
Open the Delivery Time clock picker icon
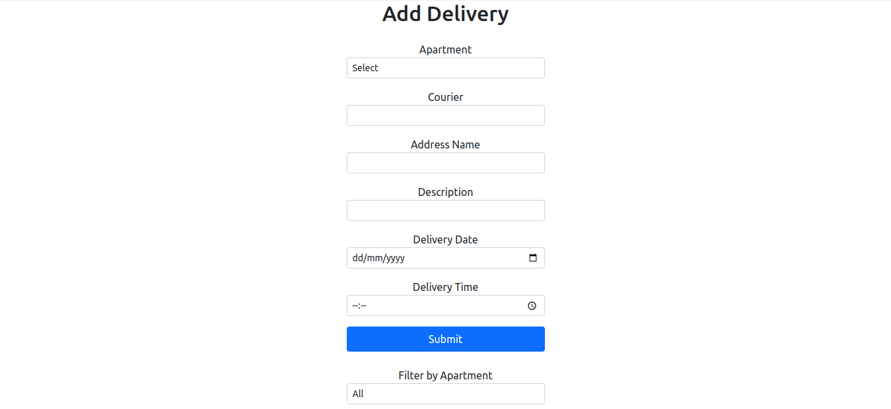532,305
